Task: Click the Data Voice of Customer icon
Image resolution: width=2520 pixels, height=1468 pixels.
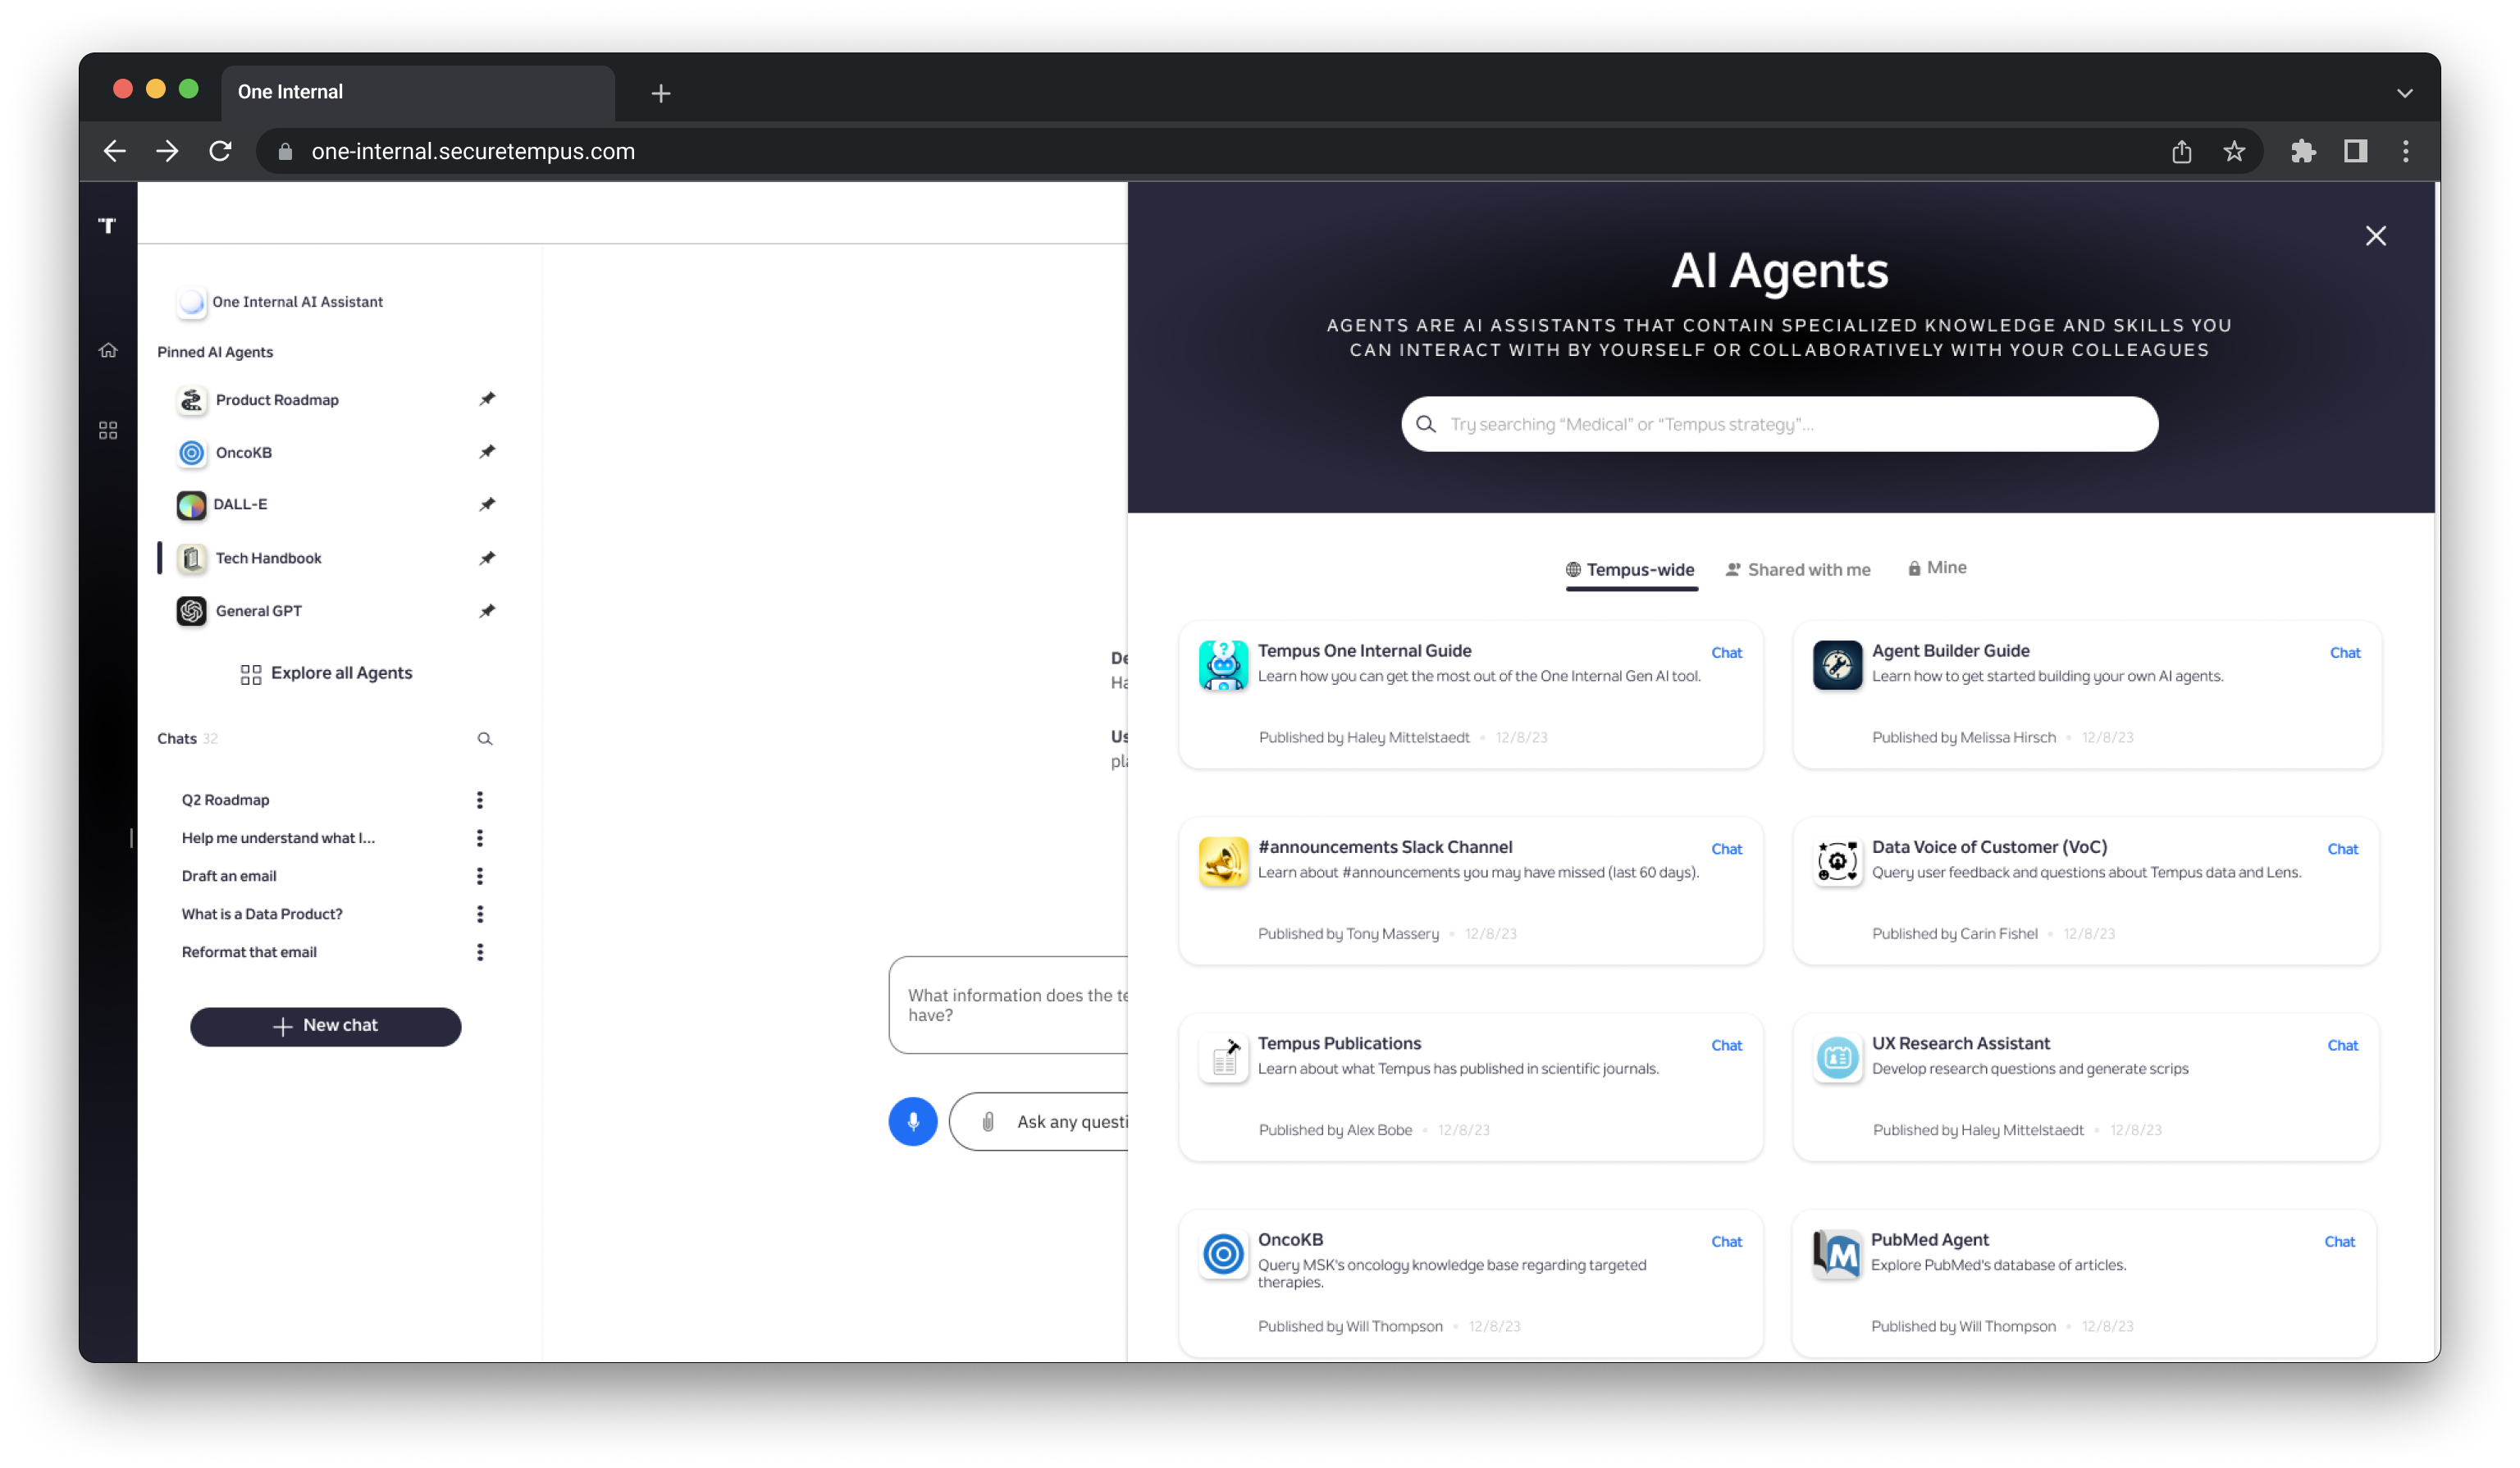Action: [x=1837, y=862]
